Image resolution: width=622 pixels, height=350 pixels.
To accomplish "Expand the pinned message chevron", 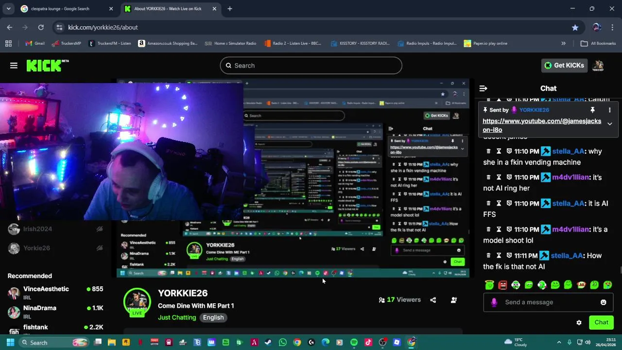I will click(609, 124).
